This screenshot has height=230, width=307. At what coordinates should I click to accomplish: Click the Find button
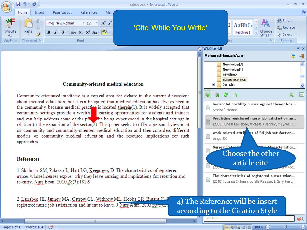(x=285, y=20)
